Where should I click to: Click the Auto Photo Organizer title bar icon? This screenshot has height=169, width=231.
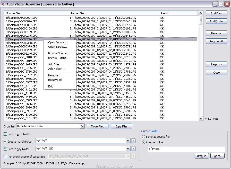pyautogui.click(x=3, y=4)
